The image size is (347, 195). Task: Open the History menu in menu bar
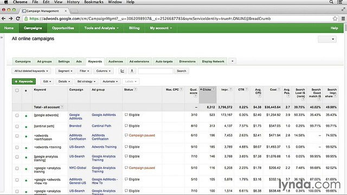tap(73, 2)
